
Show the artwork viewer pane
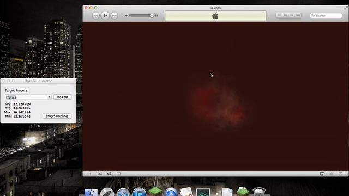[x=118, y=174]
